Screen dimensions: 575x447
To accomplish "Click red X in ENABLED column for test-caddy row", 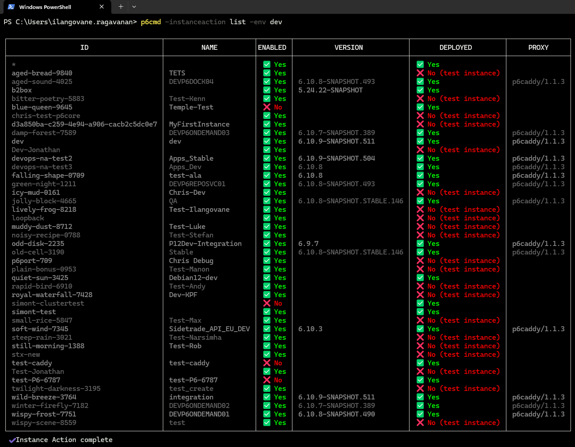I will point(267,363).
